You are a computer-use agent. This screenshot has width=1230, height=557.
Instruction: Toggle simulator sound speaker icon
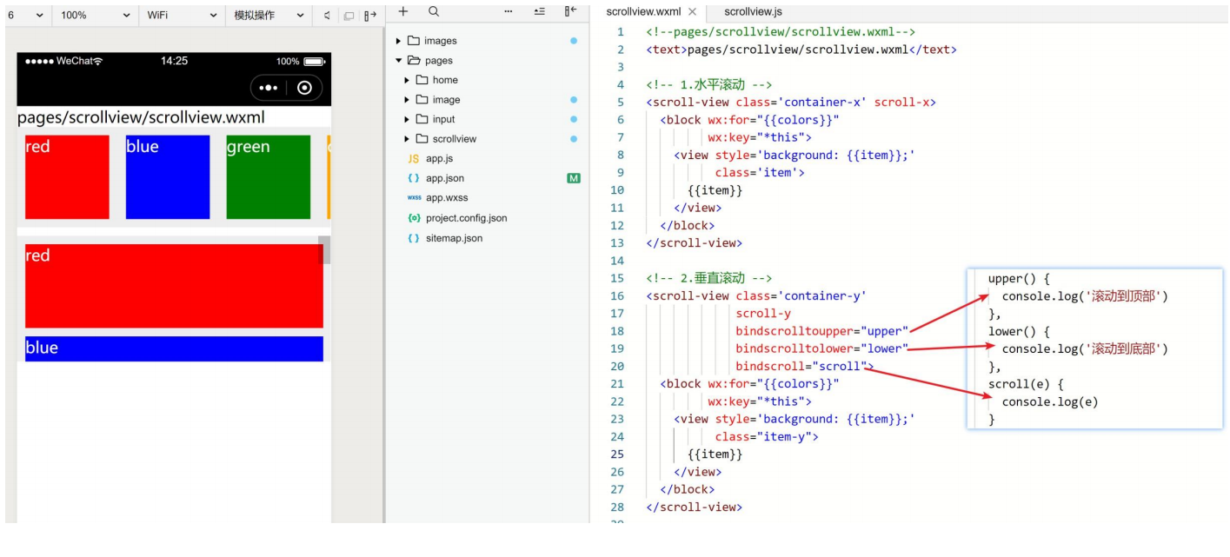(x=328, y=16)
